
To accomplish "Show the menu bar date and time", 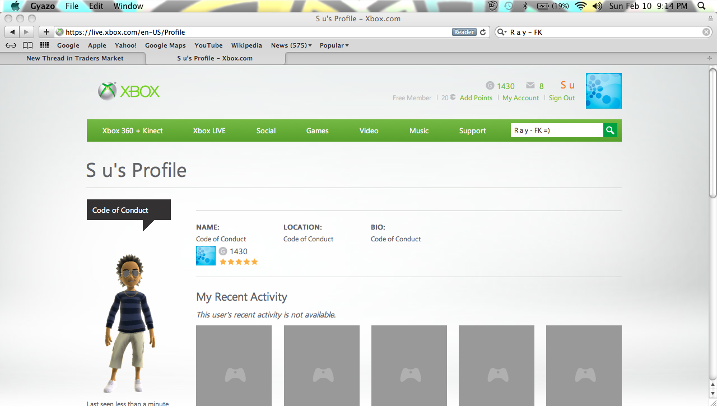I will [648, 6].
